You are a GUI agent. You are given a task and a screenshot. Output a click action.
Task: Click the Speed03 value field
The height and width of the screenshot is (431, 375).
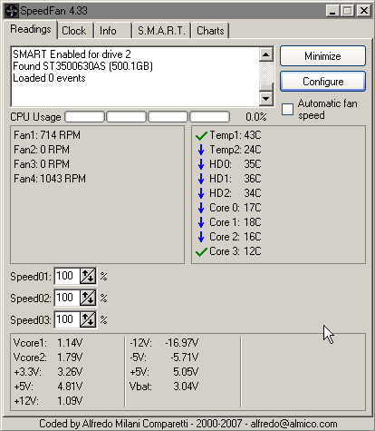[67, 319]
